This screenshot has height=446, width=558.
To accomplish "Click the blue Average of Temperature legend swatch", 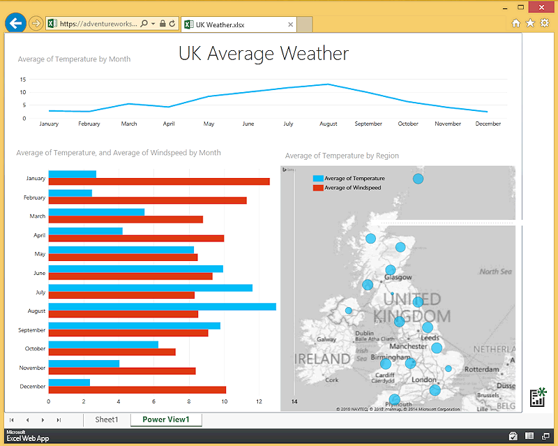I will [318, 179].
